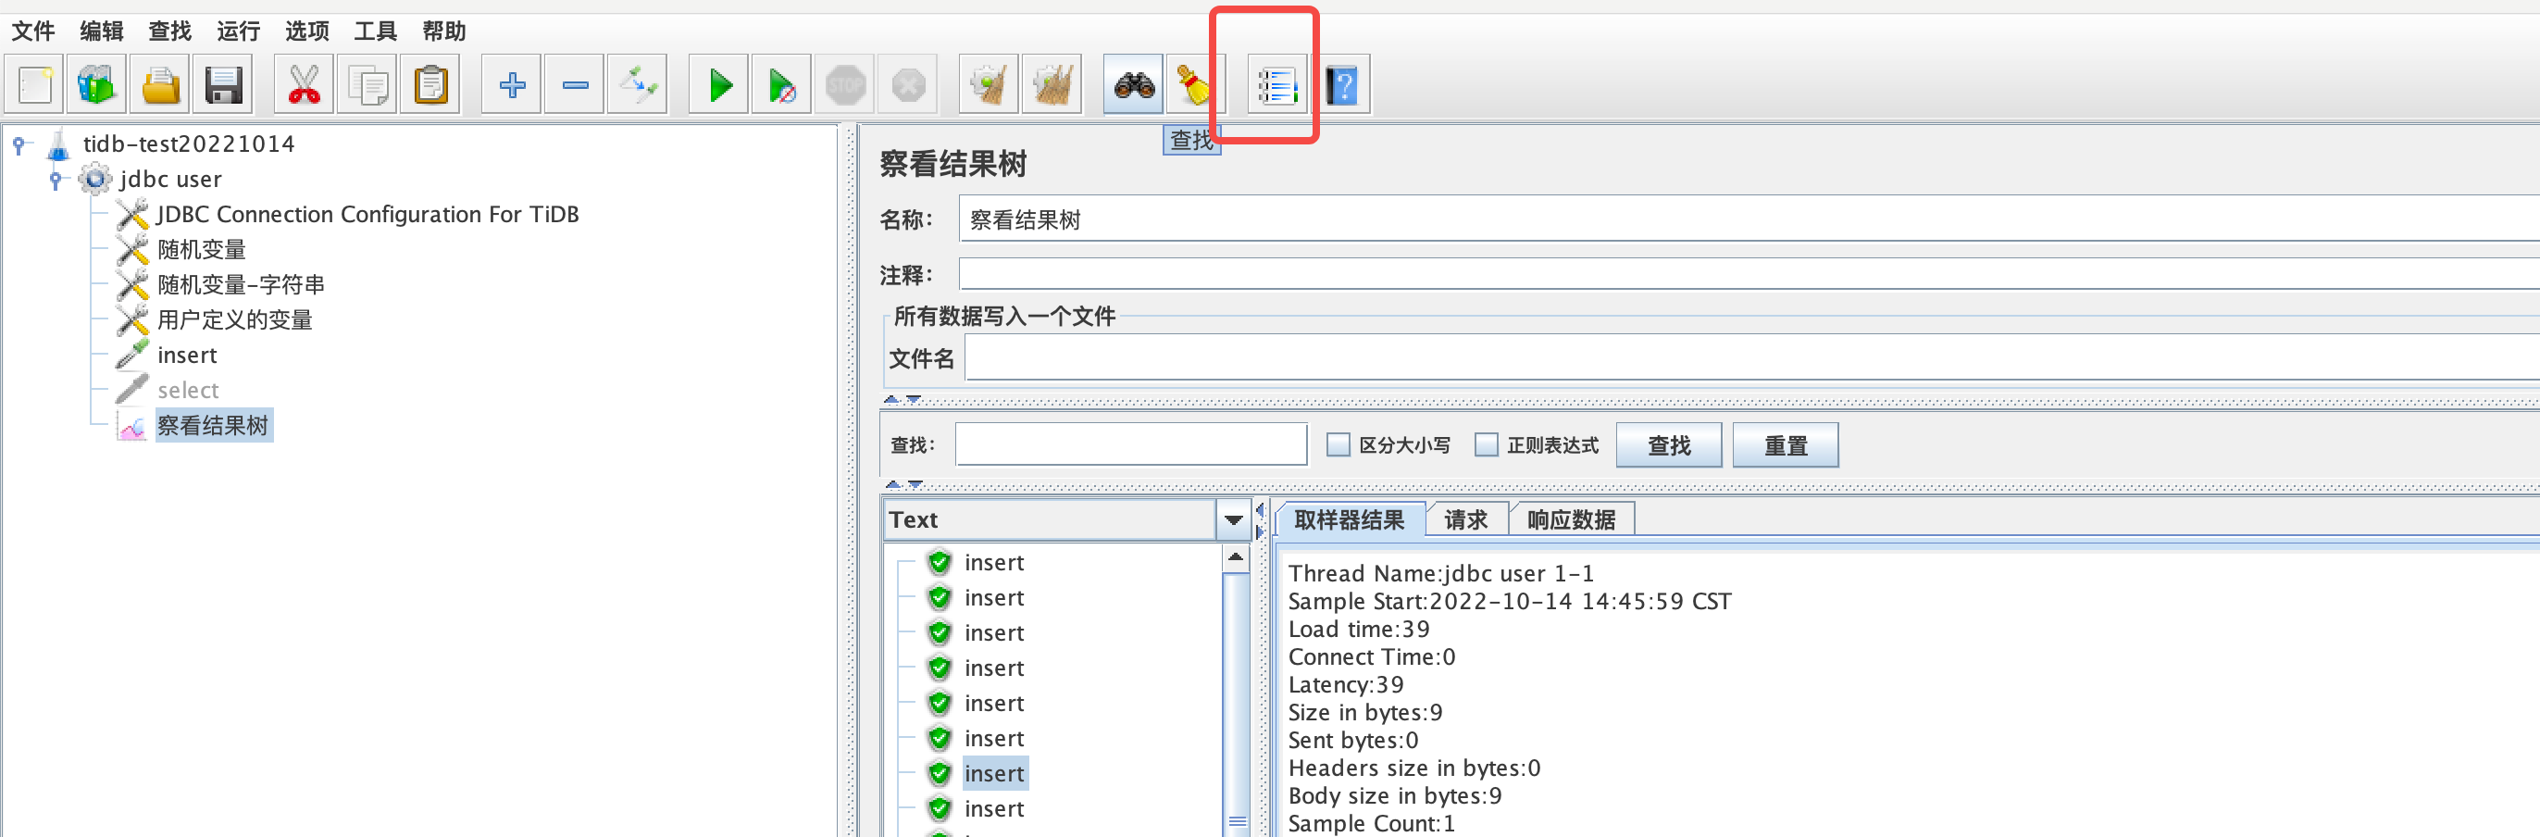Select the 随机变量-字符串 node
The height and width of the screenshot is (837, 2540).
pyautogui.click(x=241, y=285)
